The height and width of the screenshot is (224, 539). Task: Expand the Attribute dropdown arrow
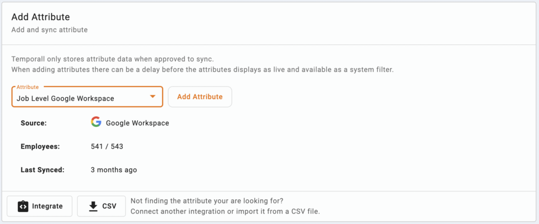(x=153, y=97)
